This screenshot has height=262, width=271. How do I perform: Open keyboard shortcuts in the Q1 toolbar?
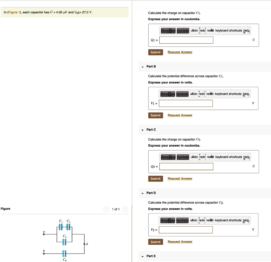[229, 31]
